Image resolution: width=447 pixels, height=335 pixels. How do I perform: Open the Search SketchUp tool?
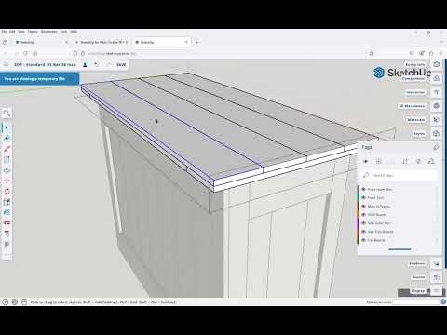(7, 114)
